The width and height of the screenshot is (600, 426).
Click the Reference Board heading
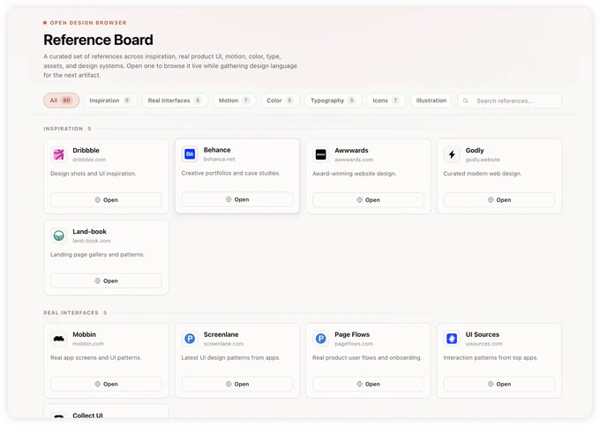pyautogui.click(x=98, y=40)
